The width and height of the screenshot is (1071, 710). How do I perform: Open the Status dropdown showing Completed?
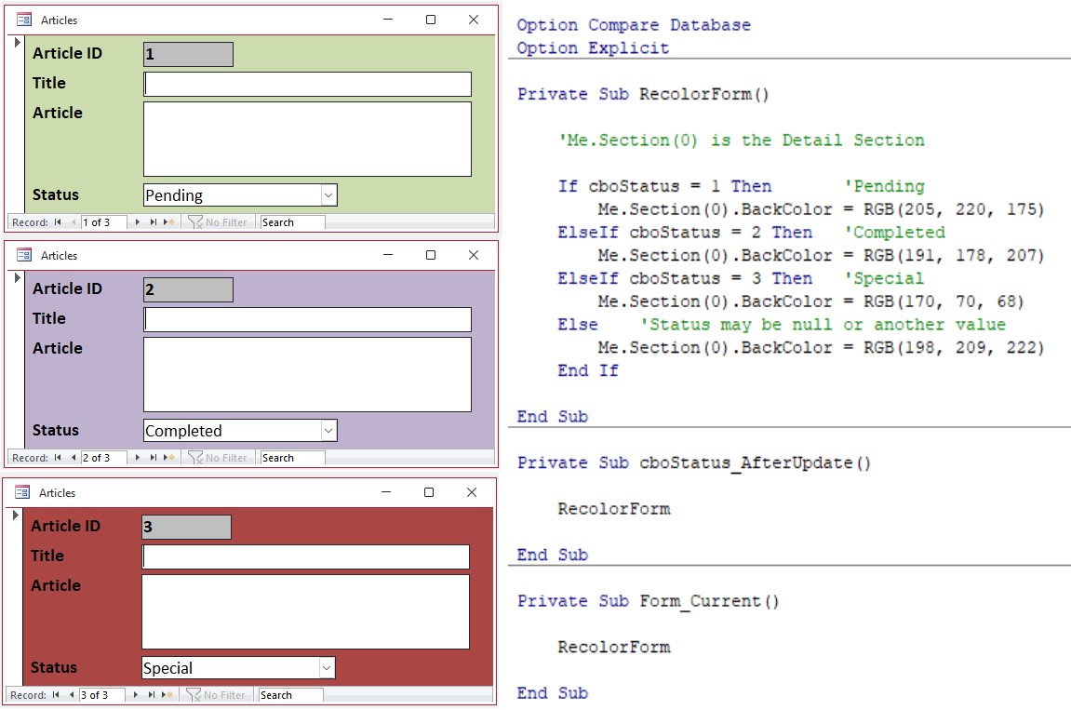[328, 430]
